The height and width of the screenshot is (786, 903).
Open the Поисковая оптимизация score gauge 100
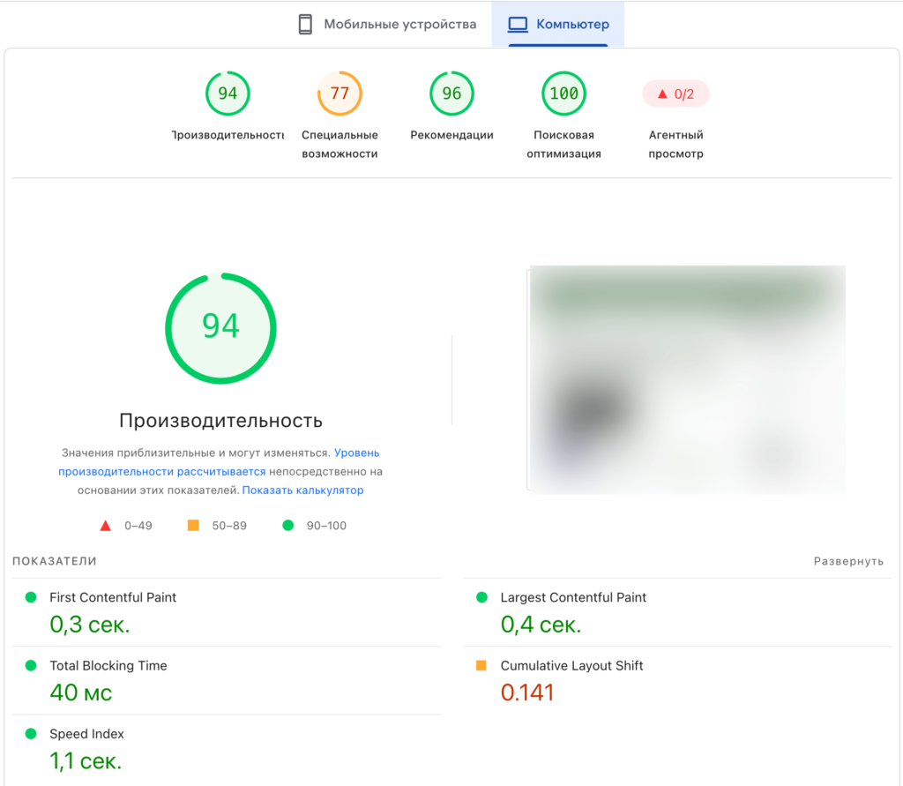click(x=563, y=94)
